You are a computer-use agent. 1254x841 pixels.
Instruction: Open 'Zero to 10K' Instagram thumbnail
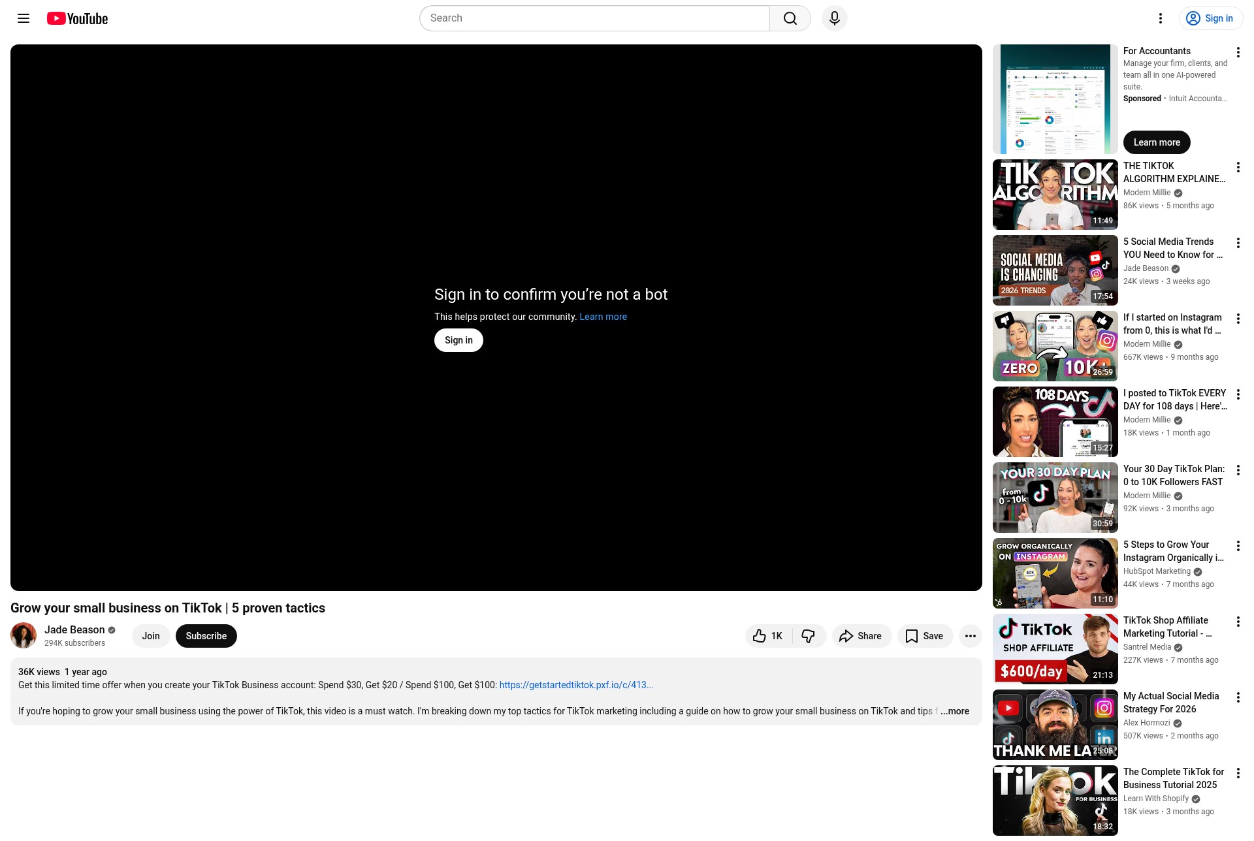coord(1055,346)
